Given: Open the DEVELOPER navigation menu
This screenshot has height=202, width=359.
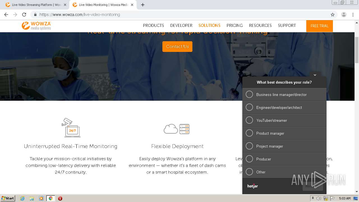Looking at the screenshot, I should point(181,26).
